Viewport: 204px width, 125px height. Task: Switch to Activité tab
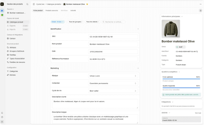[x=73, y=10]
